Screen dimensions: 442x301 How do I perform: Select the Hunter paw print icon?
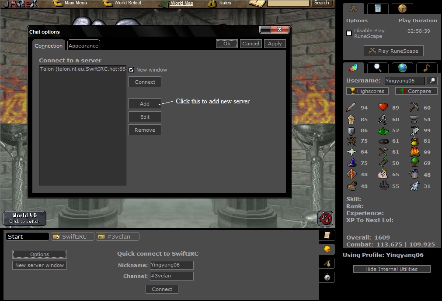pyautogui.click(x=384, y=186)
